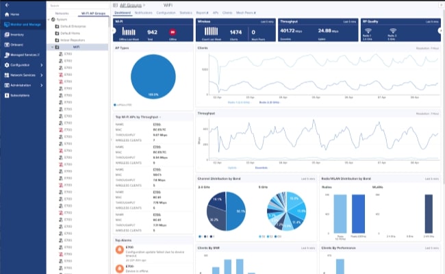The image size is (445, 274).
Task: Click the Wireless count last week bars
Action: 211,32
